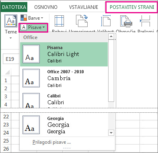158x153 pixels.
Task: Click the Pisarna font preview thumbnail
Action: (x=31, y=54)
